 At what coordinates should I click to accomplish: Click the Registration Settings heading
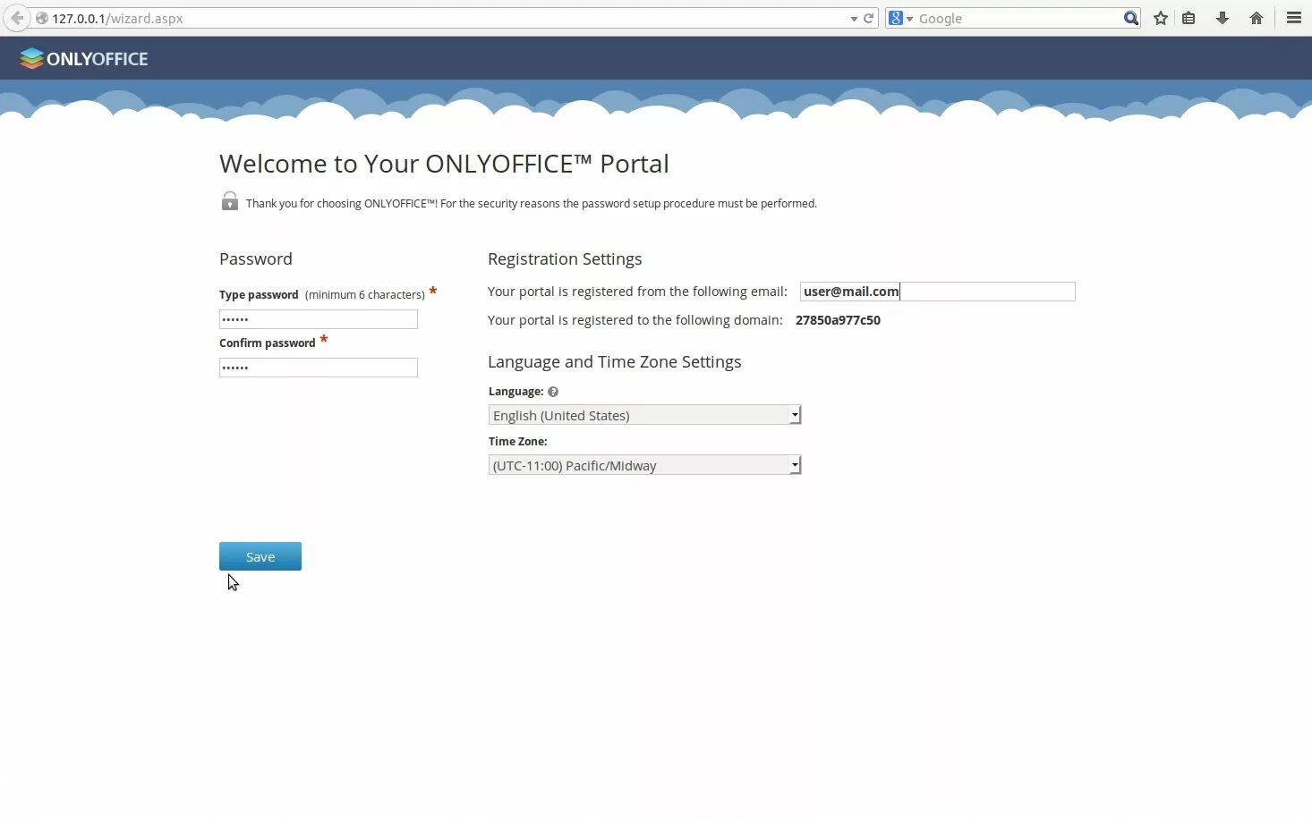pyautogui.click(x=565, y=258)
